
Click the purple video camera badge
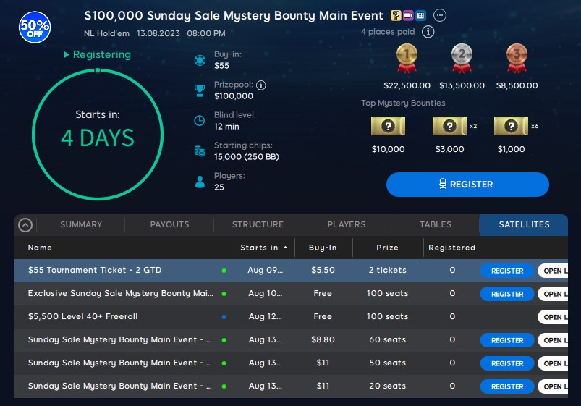[408, 15]
